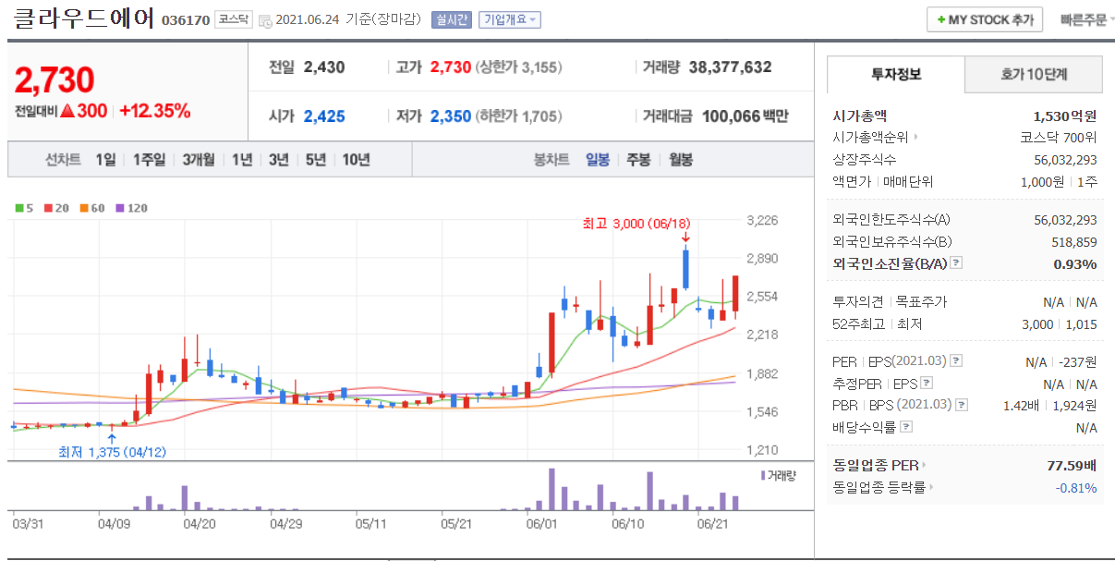Select the 1주일 line chart period
This screenshot has width=1115, height=561.
pyautogui.click(x=149, y=159)
